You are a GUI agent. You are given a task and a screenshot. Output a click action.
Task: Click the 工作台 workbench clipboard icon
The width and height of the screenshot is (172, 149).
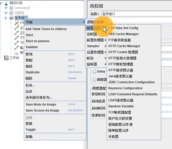[6, 58]
